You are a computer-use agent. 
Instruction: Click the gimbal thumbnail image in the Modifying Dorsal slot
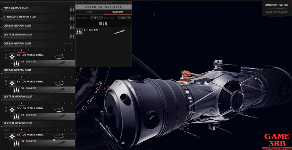(x=58, y=56)
